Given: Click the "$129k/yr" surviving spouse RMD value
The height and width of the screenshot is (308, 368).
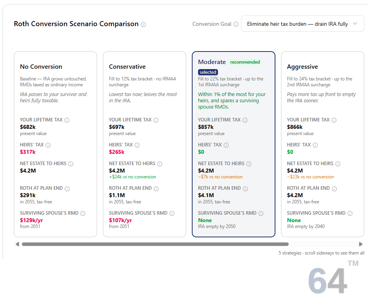Looking at the screenshot, I should point(32,220).
